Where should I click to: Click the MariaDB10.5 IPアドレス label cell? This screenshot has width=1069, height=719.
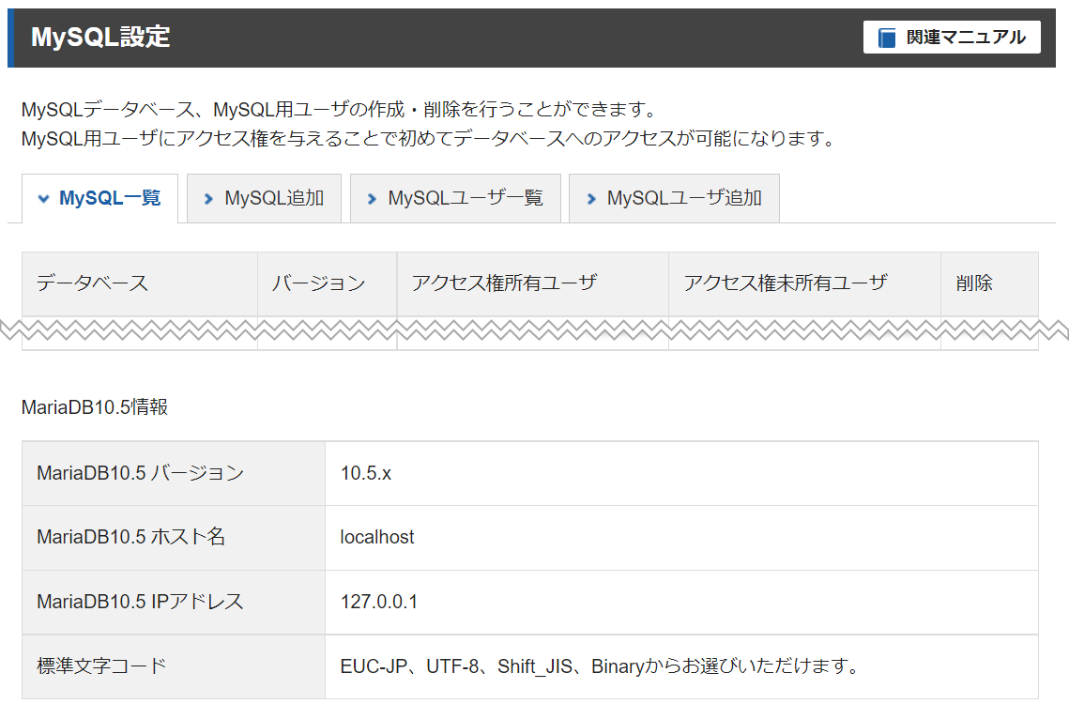point(174,602)
